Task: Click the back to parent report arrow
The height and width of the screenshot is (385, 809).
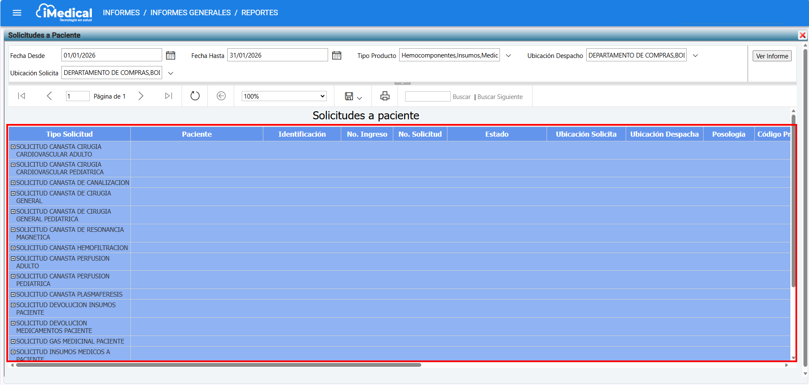Action: click(x=221, y=96)
